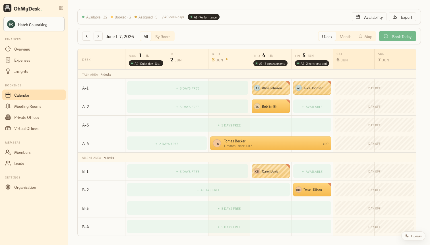
Task: Book B-1 Friday available slot
Action: coord(312,171)
